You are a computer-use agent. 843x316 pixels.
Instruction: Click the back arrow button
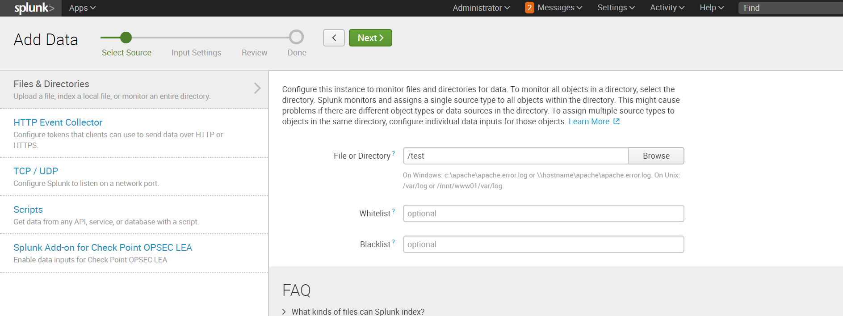click(x=334, y=38)
